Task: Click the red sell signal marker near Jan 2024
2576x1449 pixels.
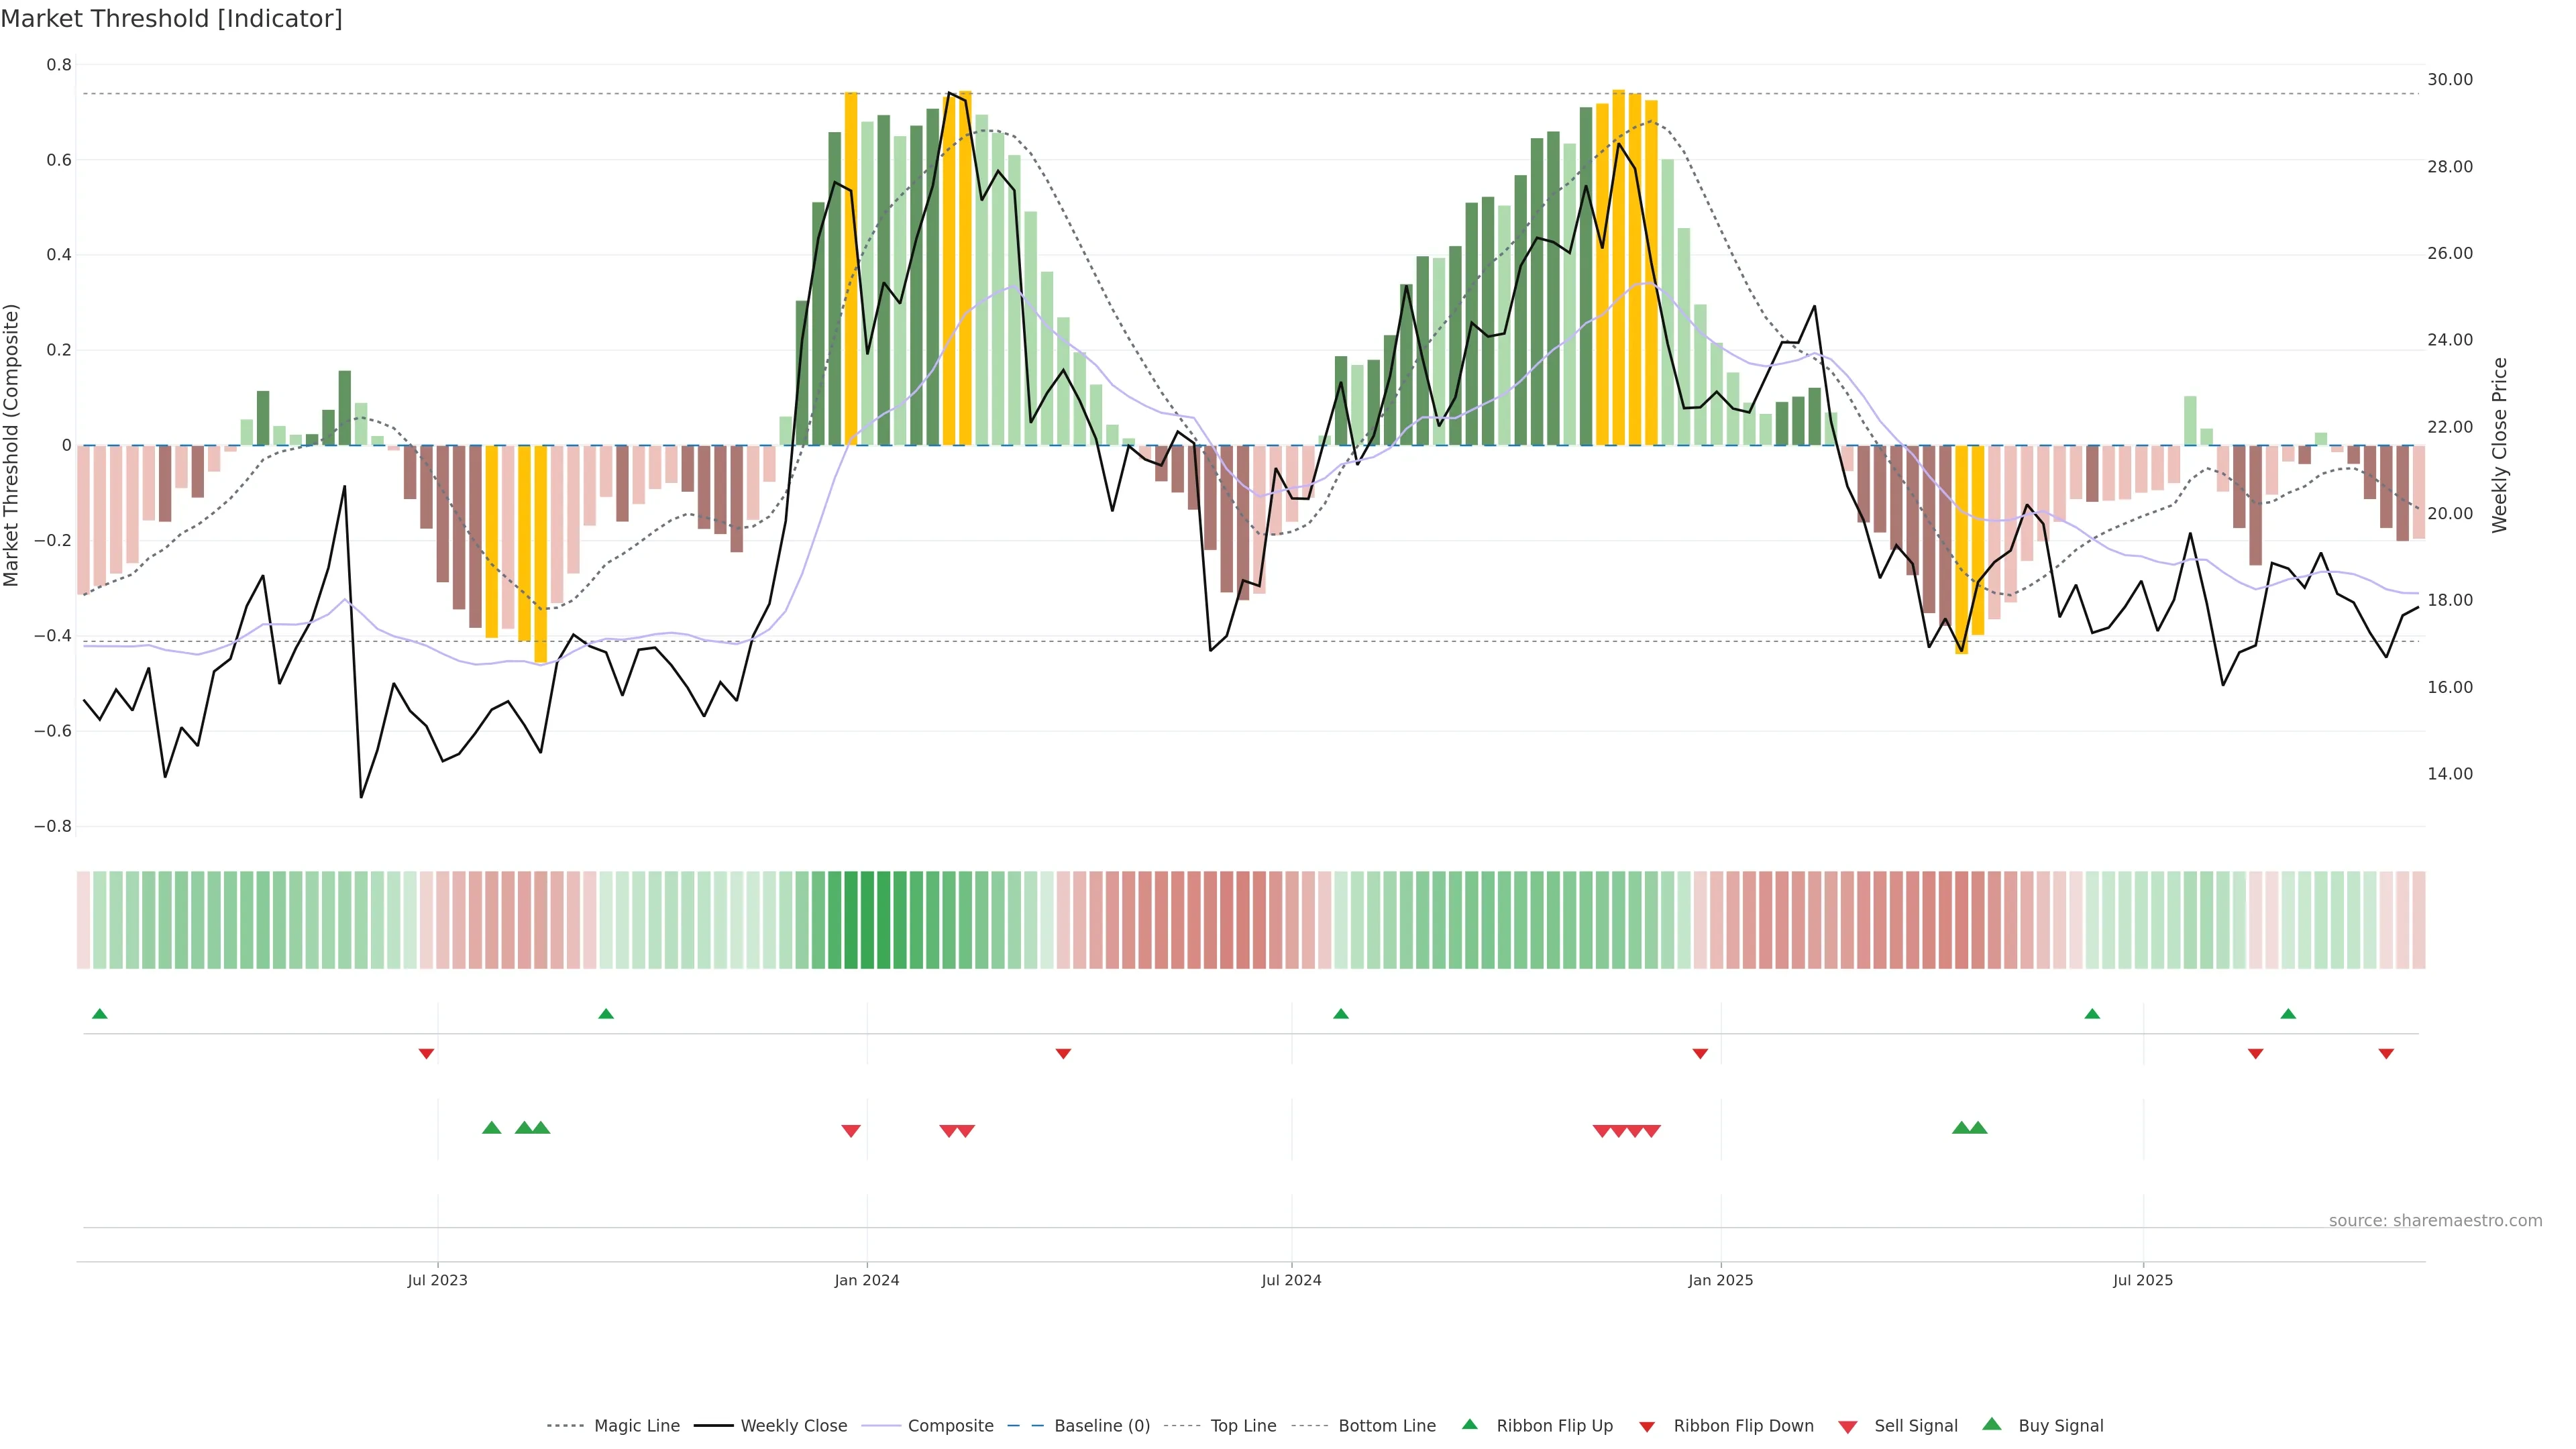Action: pos(851,1131)
